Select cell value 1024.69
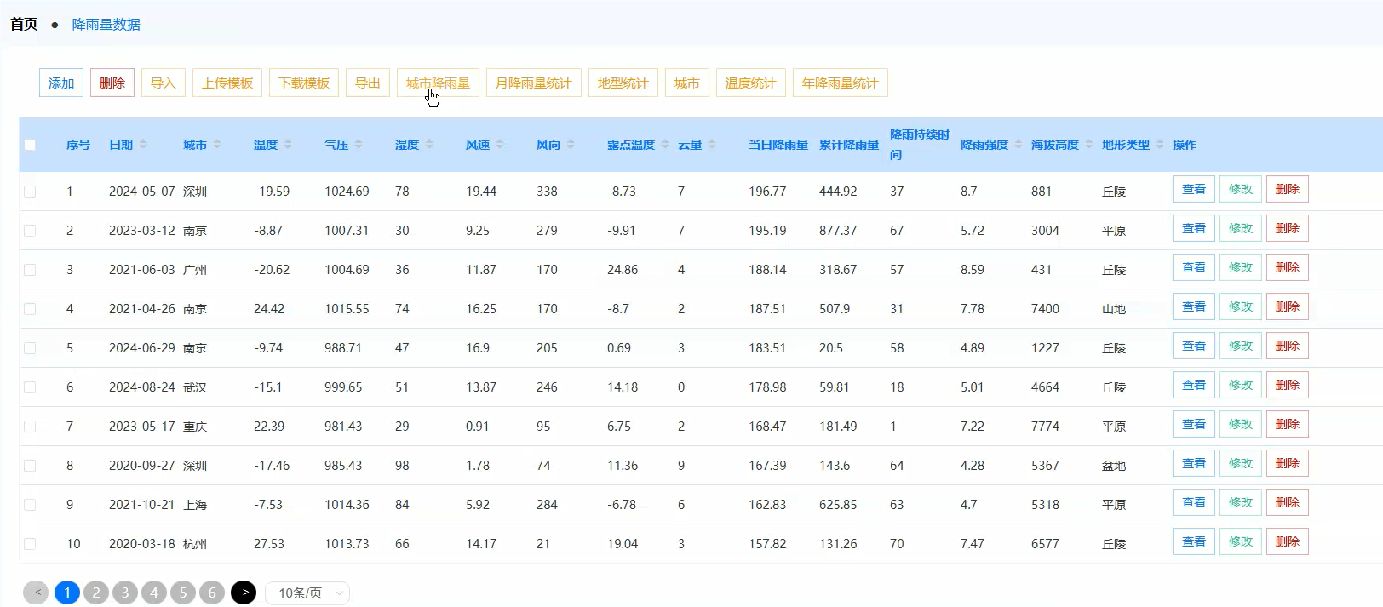The height and width of the screenshot is (607, 1383). 347,192
